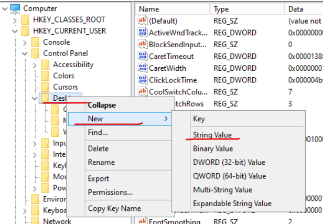Expand the Accessibility key
The height and width of the screenshot is (224, 323).
coord(35,66)
